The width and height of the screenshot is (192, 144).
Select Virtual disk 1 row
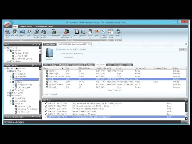coord(115,87)
